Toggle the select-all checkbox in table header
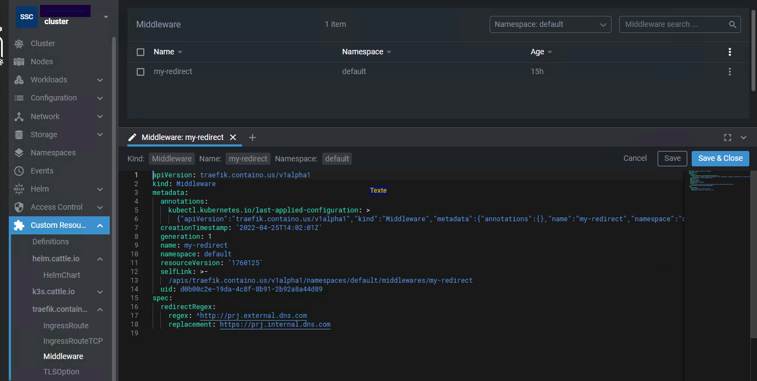This screenshot has width=757, height=381. pyautogui.click(x=141, y=52)
